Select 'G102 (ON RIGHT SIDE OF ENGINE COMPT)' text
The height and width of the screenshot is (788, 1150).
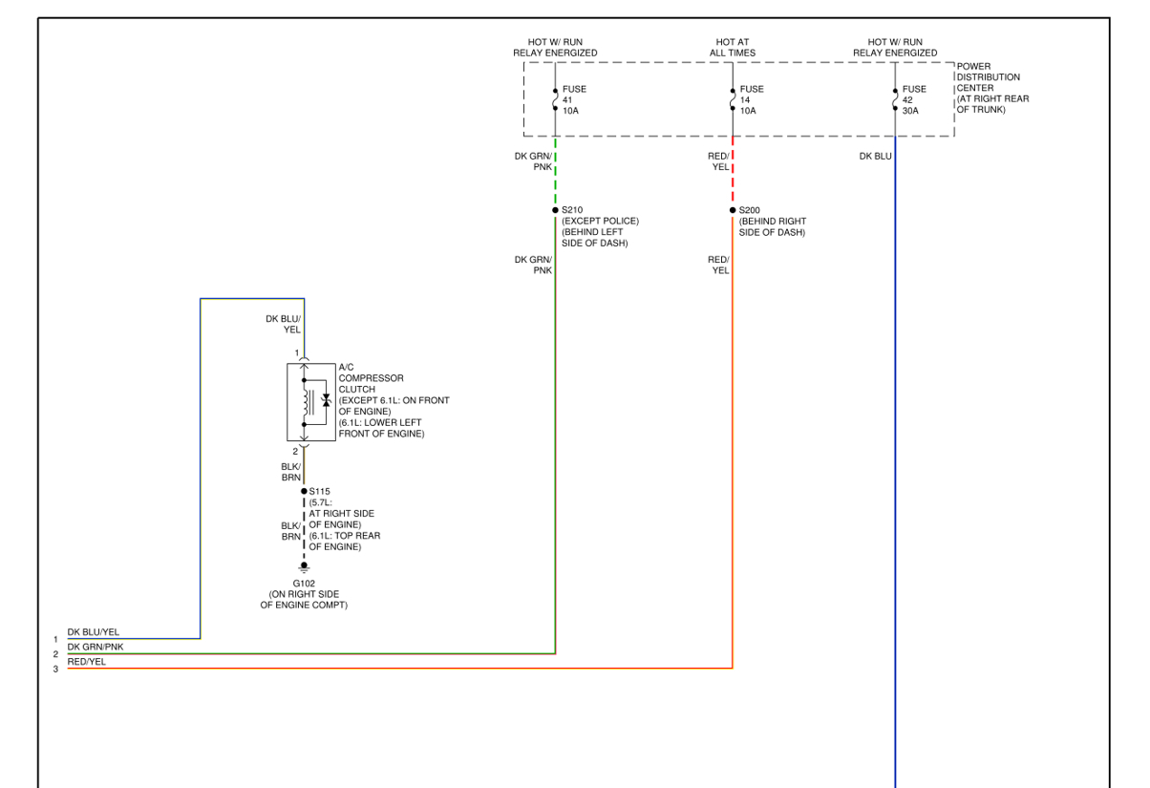click(x=304, y=594)
